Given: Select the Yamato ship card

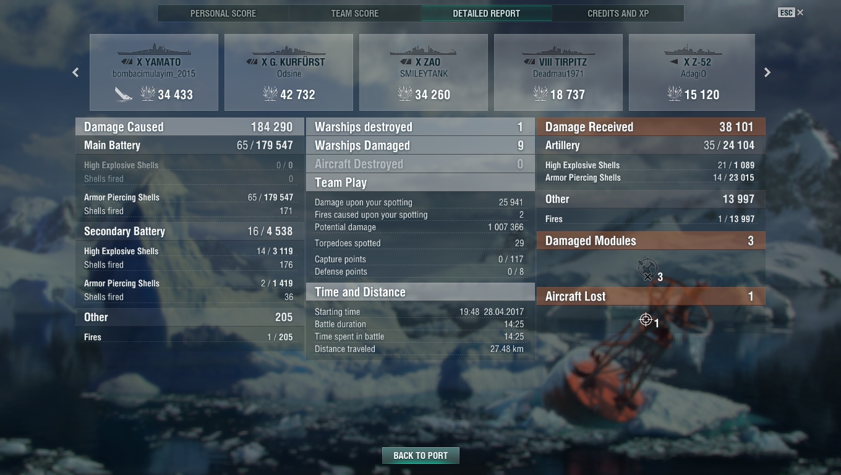Looking at the screenshot, I should coord(154,72).
